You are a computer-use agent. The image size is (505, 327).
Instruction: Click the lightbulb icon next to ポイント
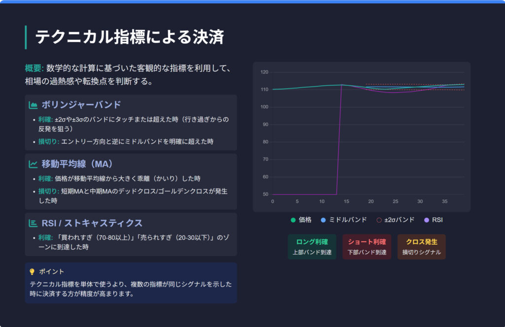pyautogui.click(x=32, y=271)
